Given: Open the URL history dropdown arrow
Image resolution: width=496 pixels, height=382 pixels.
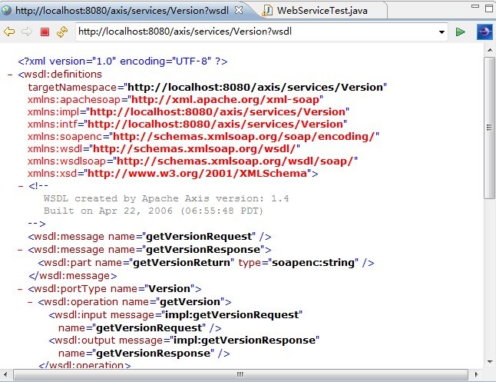Looking at the screenshot, I should pos(441,32).
